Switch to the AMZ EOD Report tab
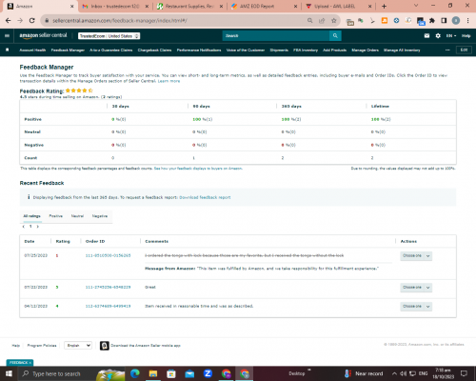Image resolution: width=476 pixels, height=381 pixels. coord(264,6)
